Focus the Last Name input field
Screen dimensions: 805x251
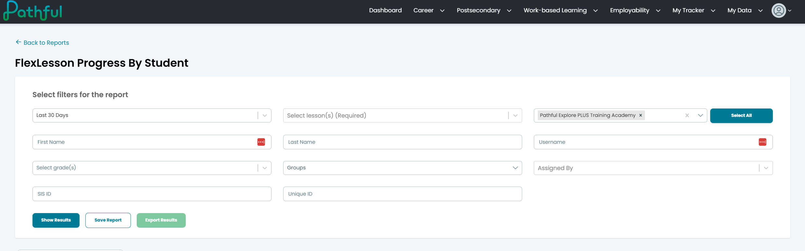(403, 142)
